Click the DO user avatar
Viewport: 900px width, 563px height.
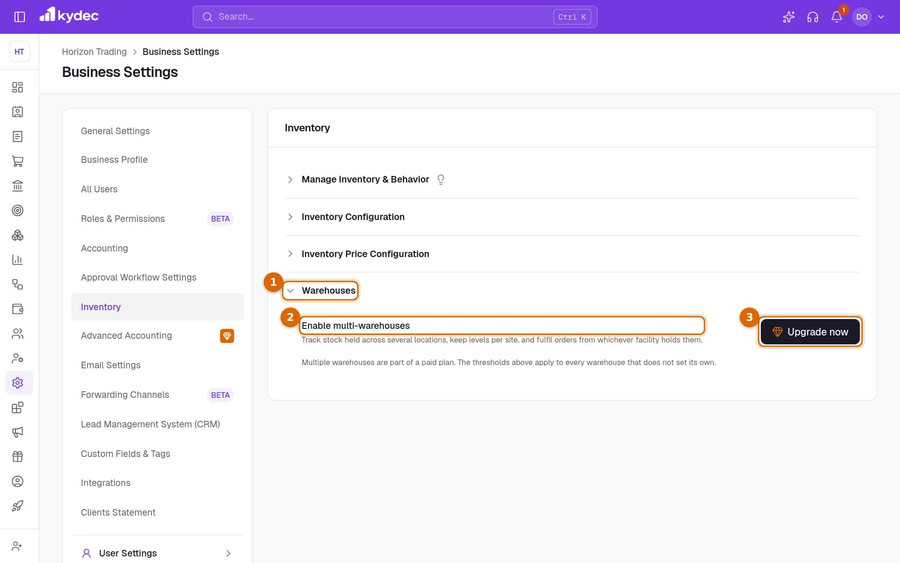click(862, 17)
